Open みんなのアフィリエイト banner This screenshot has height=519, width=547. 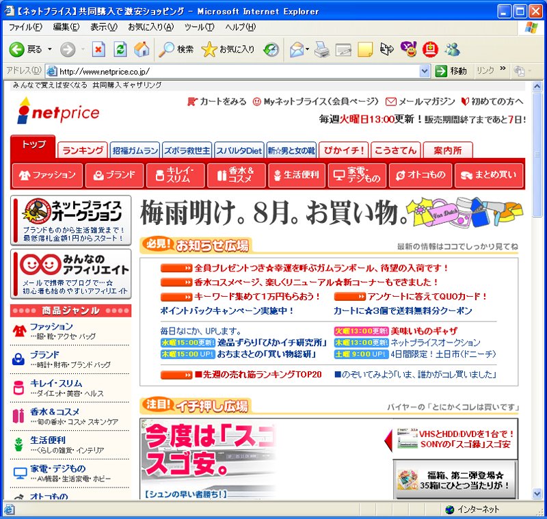(71, 274)
